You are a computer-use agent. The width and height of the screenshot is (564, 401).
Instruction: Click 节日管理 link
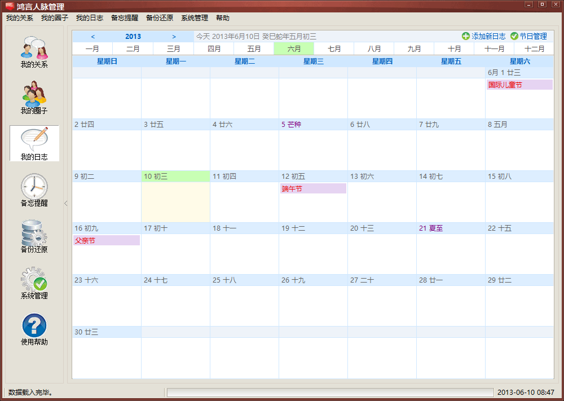click(533, 36)
